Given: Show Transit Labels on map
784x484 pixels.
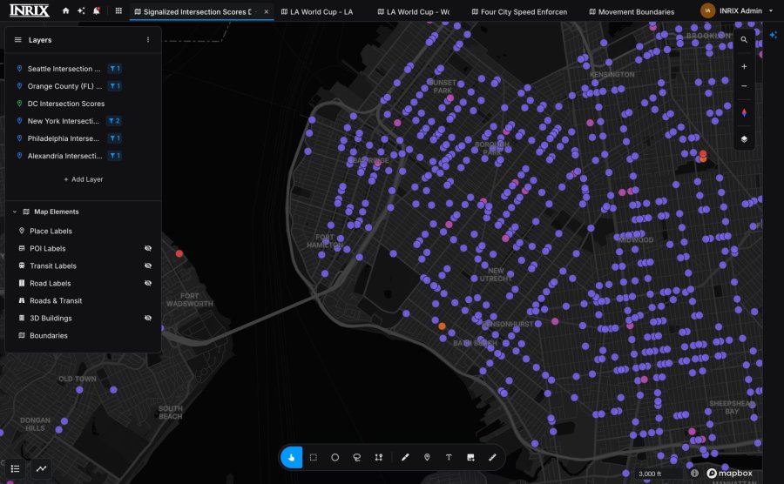Looking at the screenshot, I should coord(148,266).
